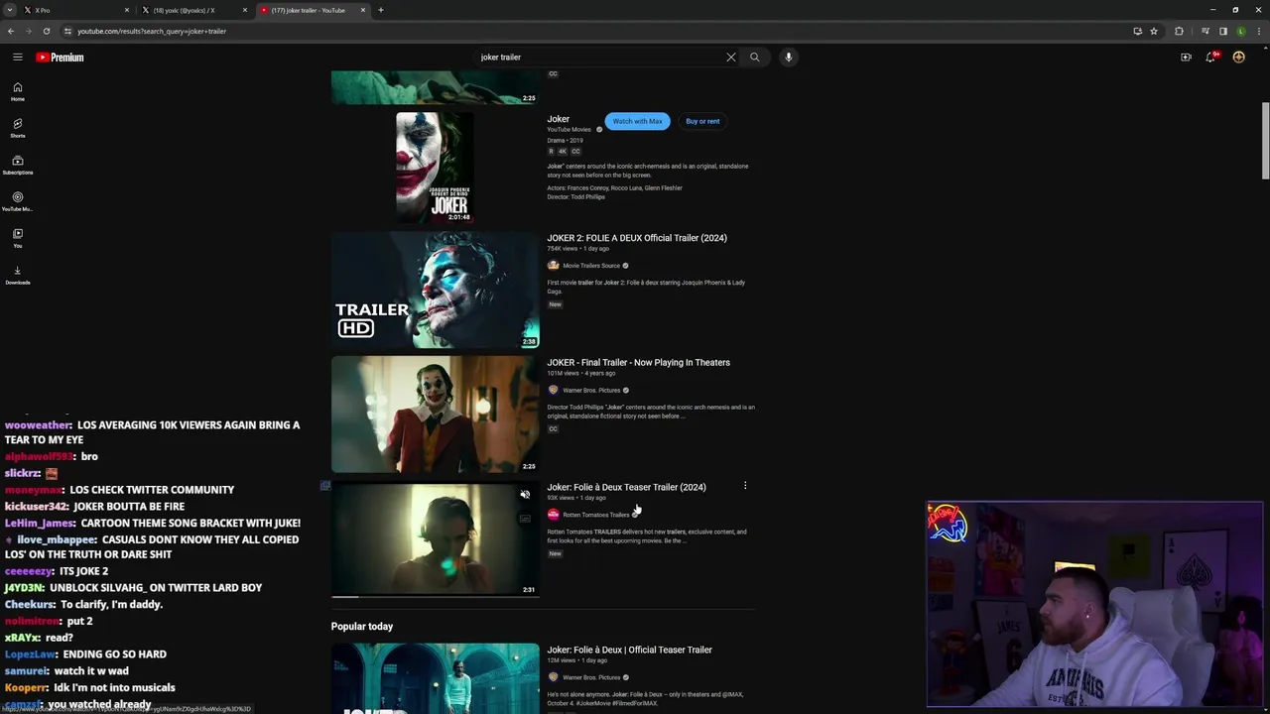Seek on the Teaser preview progress bar
This screenshot has width=1270, height=714.
click(x=435, y=596)
